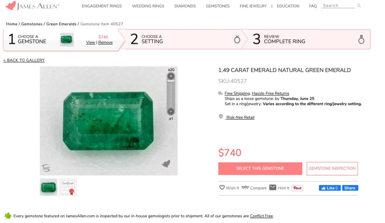Viewport: 385px width, 223px height.
Task: Open the Gemstones menu
Action: click(x=218, y=6)
